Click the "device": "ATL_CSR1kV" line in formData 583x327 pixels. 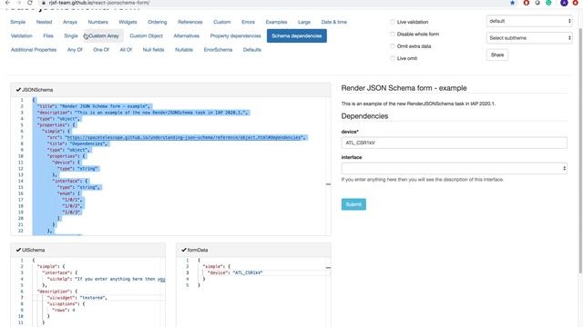pyautogui.click(x=235, y=272)
